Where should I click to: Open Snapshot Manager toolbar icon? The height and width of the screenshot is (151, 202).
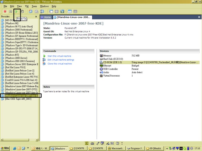[42, 11]
